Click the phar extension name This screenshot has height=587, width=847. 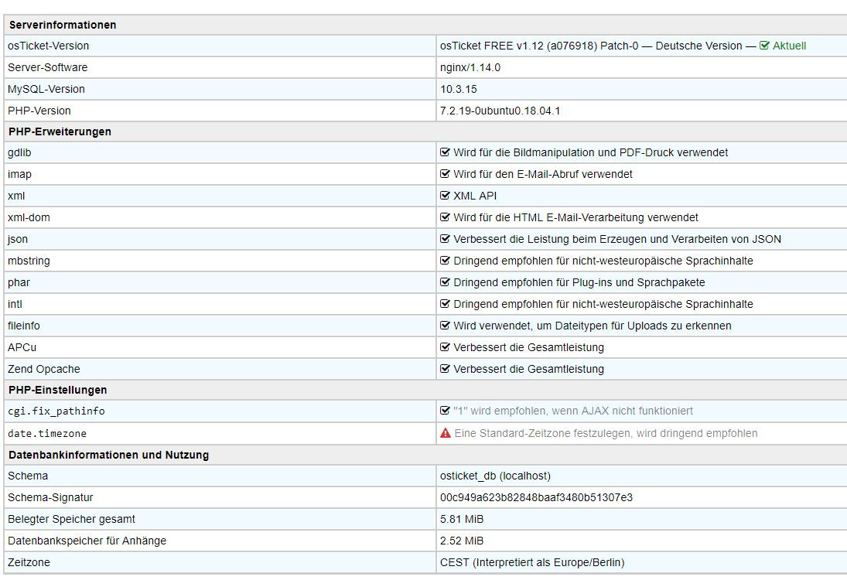pyautogui.click(x=19, y=282)
